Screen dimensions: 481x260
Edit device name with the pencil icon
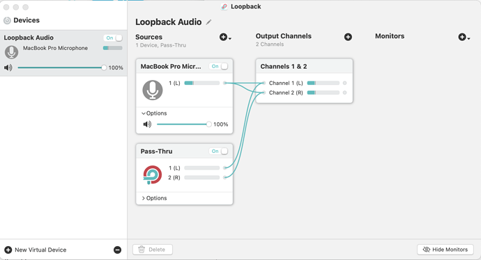(x=208, y=22)
